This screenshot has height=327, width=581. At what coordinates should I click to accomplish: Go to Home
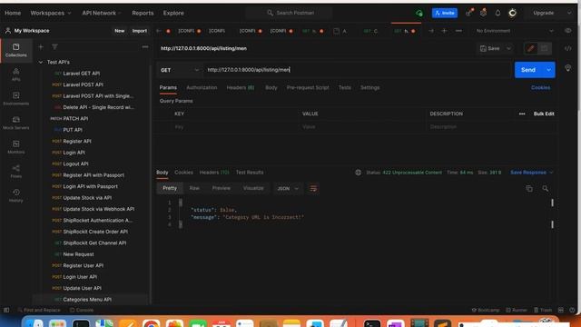coord(13,13)
